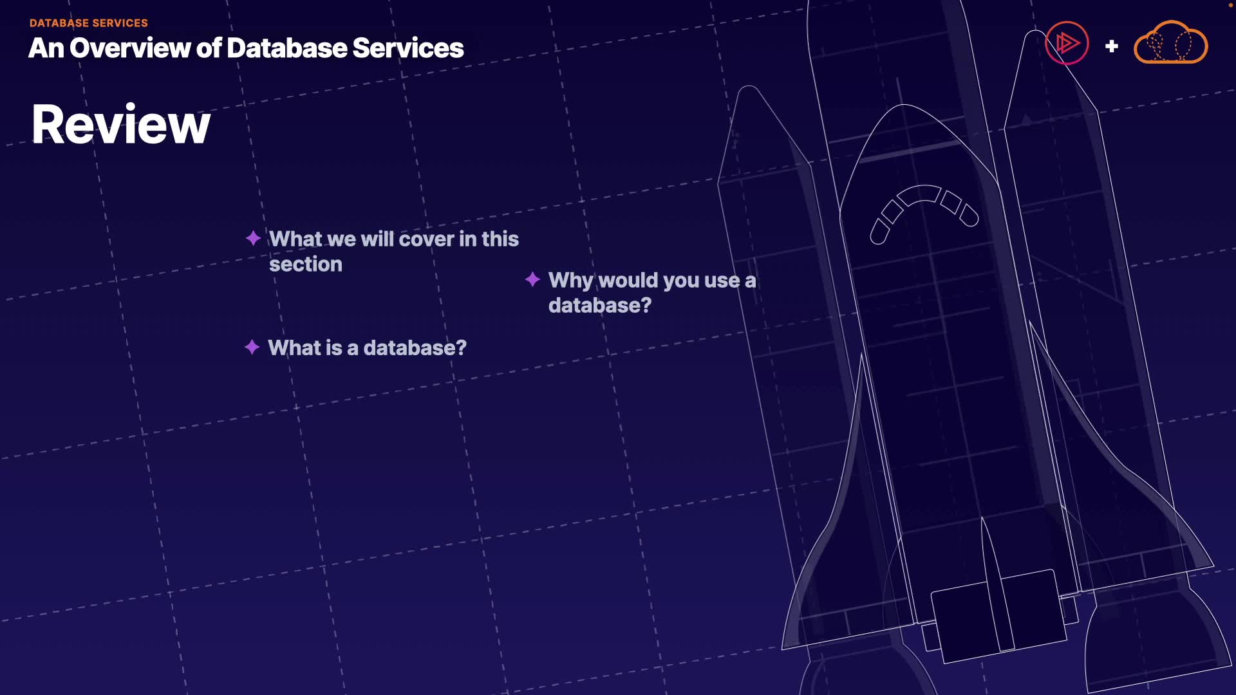Click the large 'Review' heading

121,124
